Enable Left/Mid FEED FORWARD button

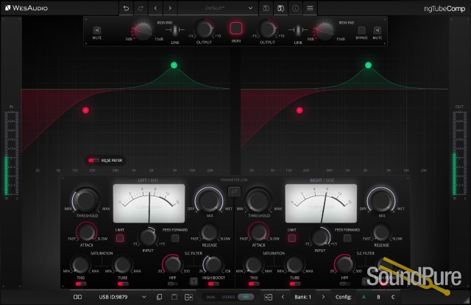pos(175,238)
